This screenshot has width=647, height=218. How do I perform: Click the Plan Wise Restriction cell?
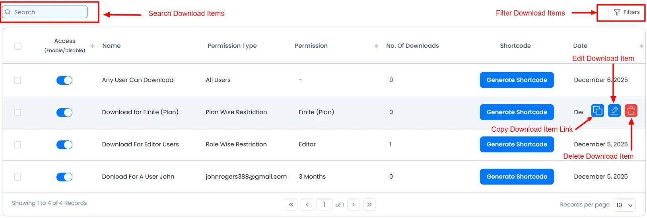click(x=236, y=112)
